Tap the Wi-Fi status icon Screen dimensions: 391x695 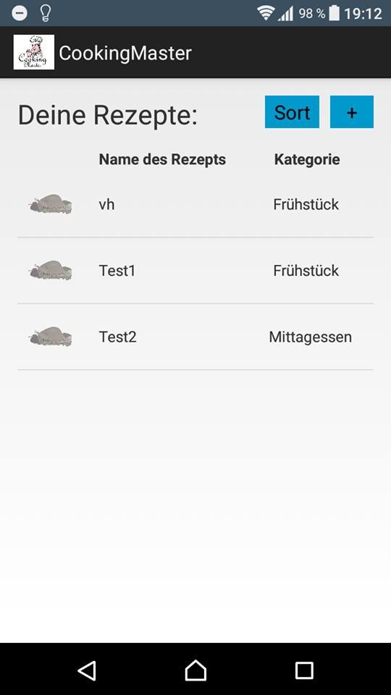(266, 13)
